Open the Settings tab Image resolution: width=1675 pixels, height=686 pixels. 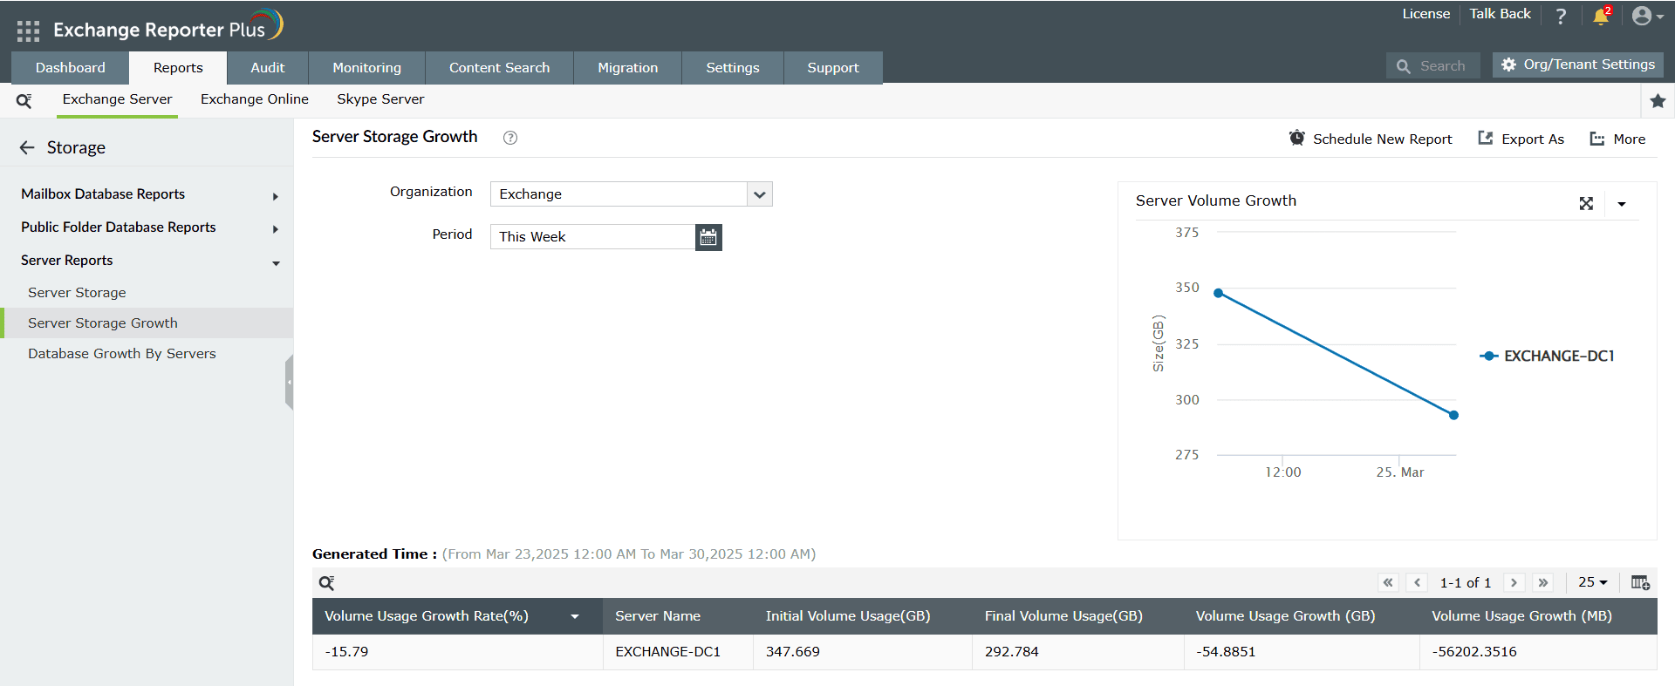(733, 68)
